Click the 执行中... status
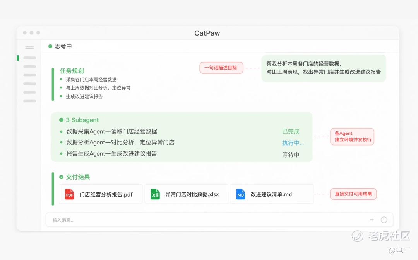 [x=293, y=143]
